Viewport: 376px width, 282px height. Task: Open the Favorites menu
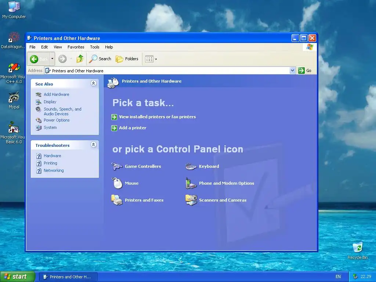(x=76, y=47)
